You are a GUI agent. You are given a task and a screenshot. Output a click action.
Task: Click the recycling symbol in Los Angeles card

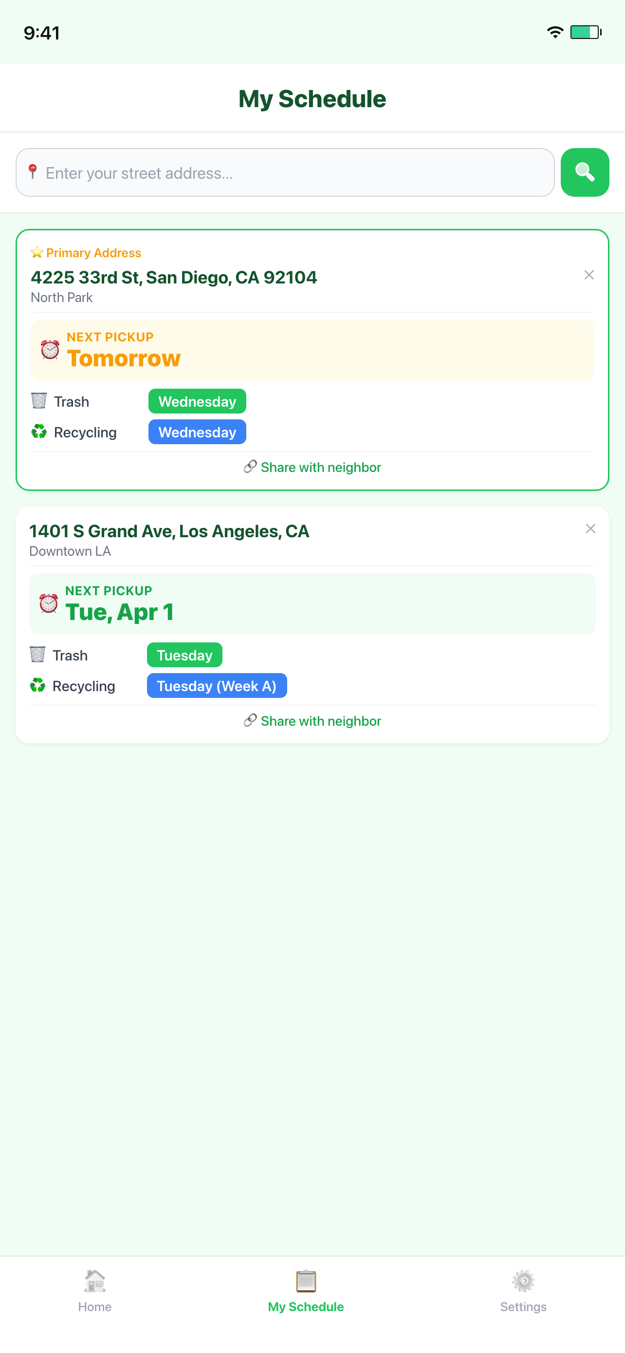[37, 685]
